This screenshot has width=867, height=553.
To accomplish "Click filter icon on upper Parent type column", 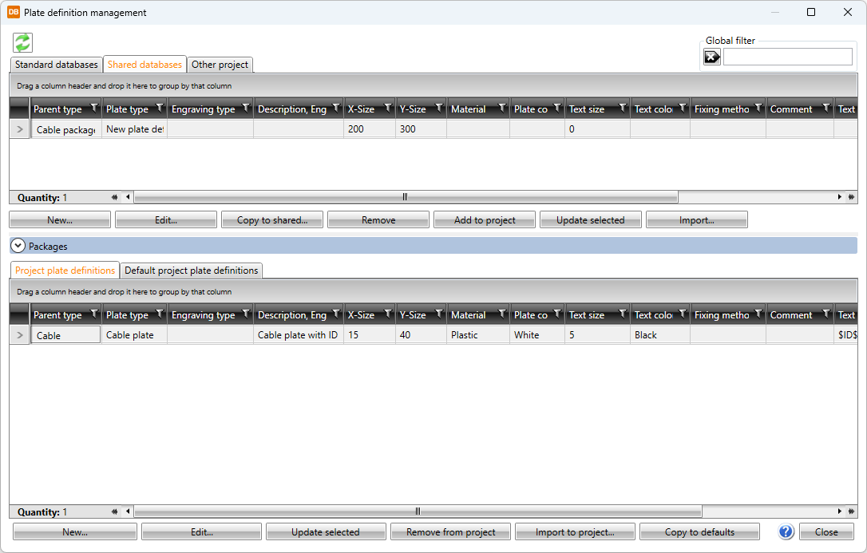I will pos(94,109).
